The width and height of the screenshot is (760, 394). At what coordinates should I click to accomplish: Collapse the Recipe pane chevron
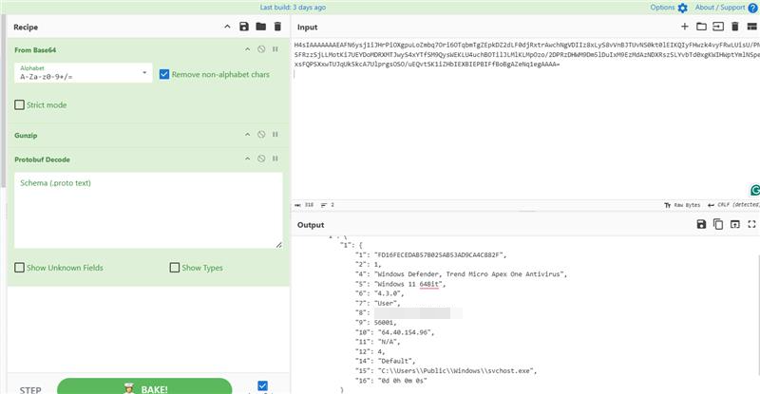click(x=226, y=27)
